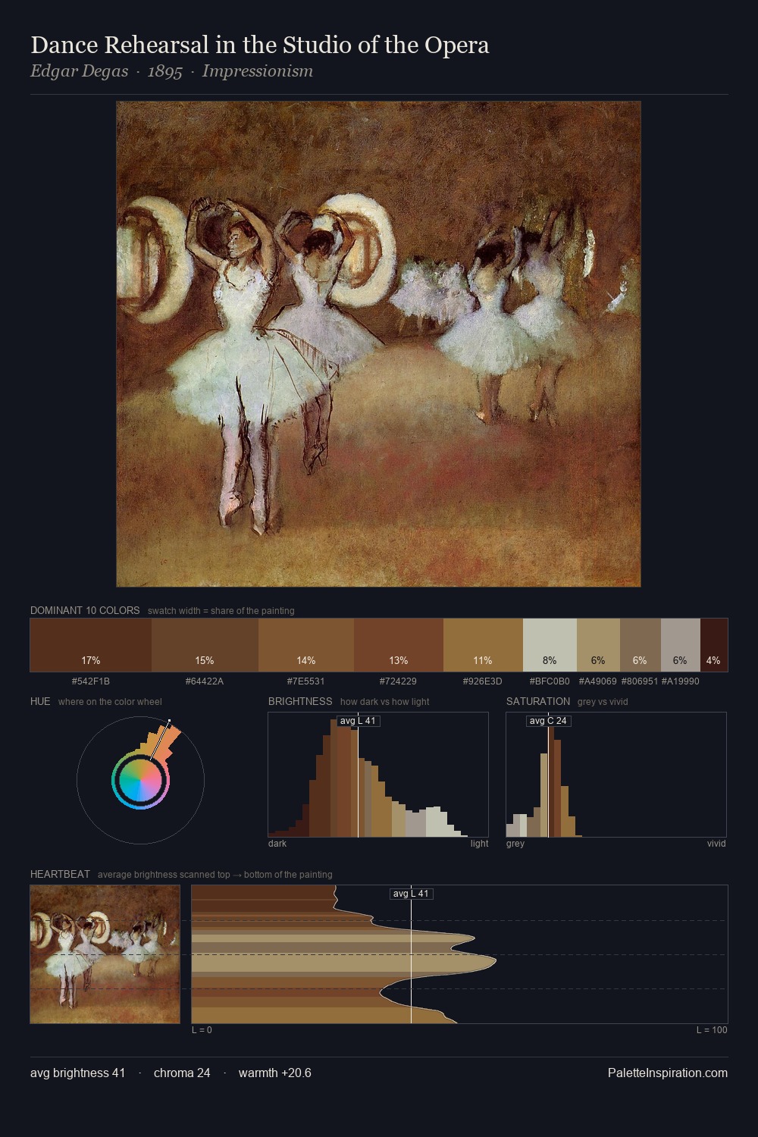Click hex code label #926E3D
This screenshot has width=758, height=1137.
483,681
